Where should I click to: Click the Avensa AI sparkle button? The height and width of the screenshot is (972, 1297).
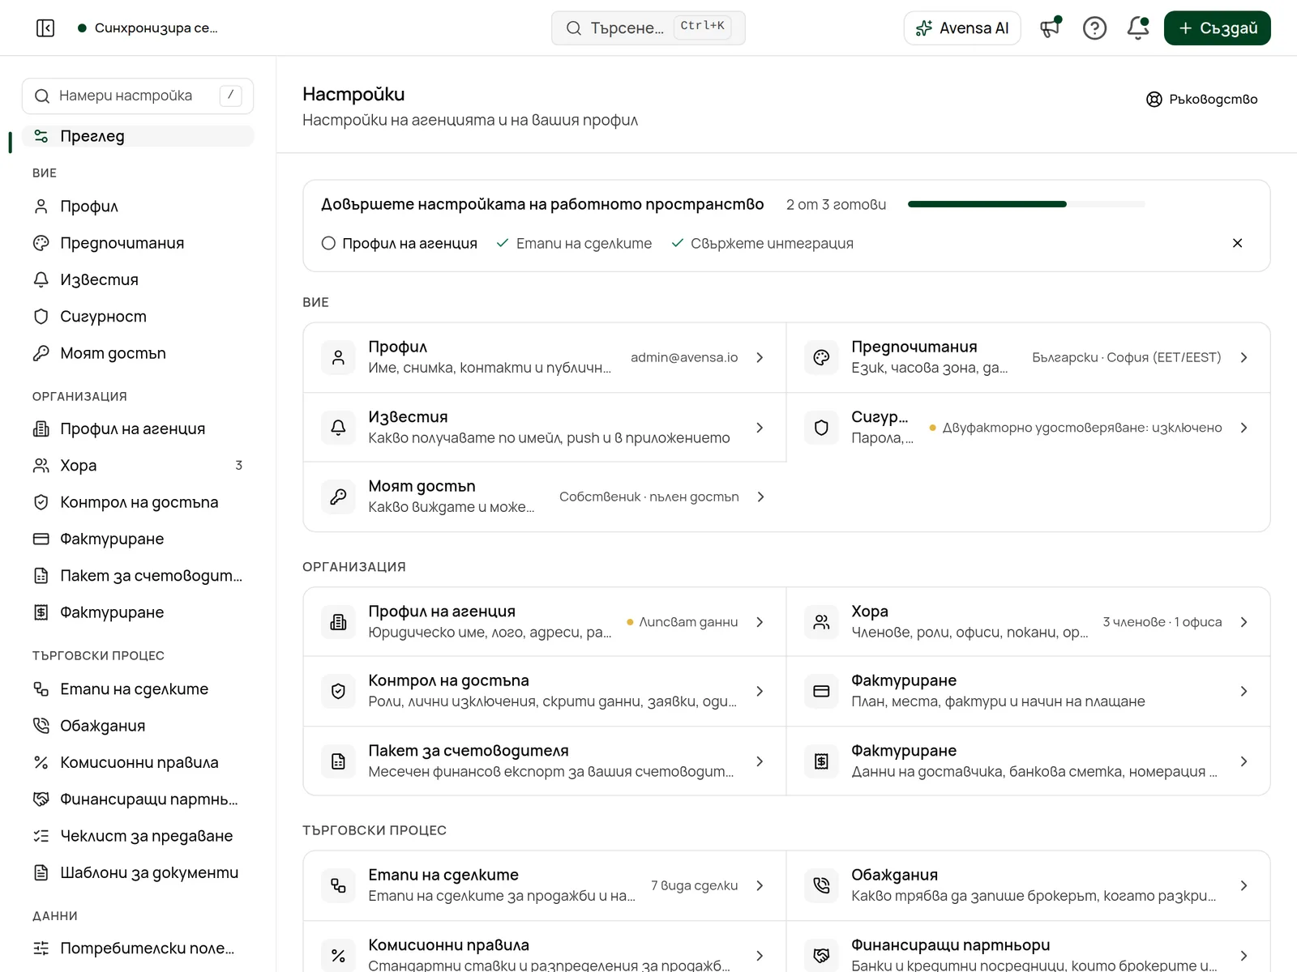(x=962, y=28)
